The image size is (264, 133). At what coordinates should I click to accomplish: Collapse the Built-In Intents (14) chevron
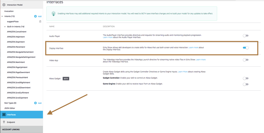5,27
